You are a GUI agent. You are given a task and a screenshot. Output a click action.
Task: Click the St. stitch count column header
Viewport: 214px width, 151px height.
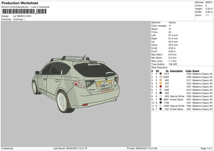(167, 71)
